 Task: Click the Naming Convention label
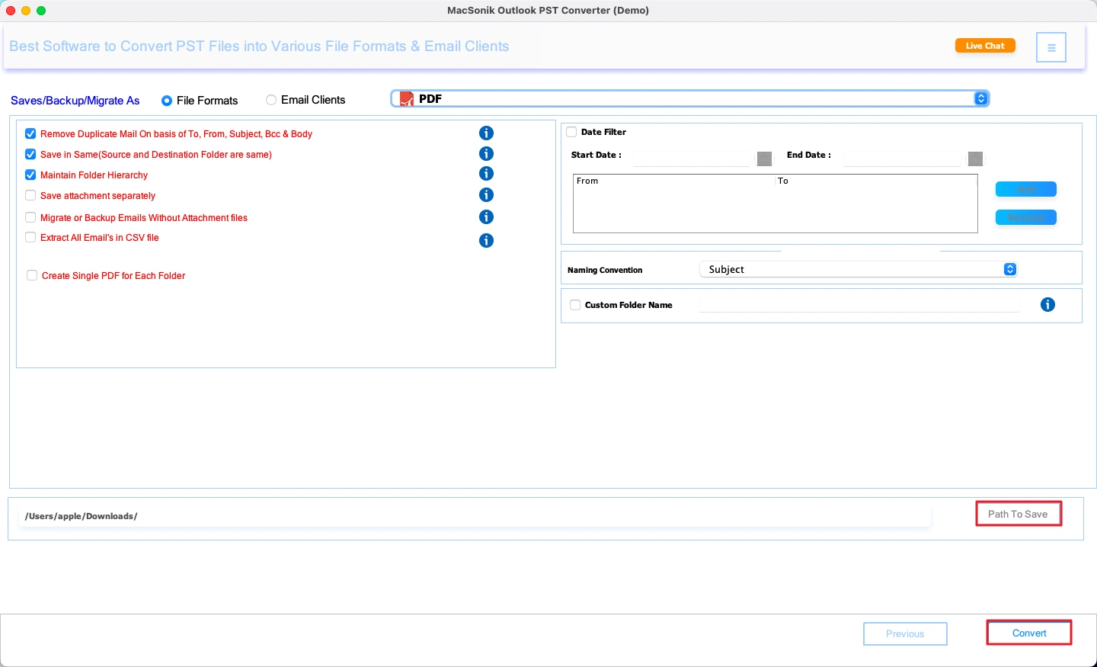click(x=605, y=270)
